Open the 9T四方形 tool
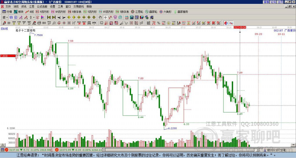 [x=106, y=12]
